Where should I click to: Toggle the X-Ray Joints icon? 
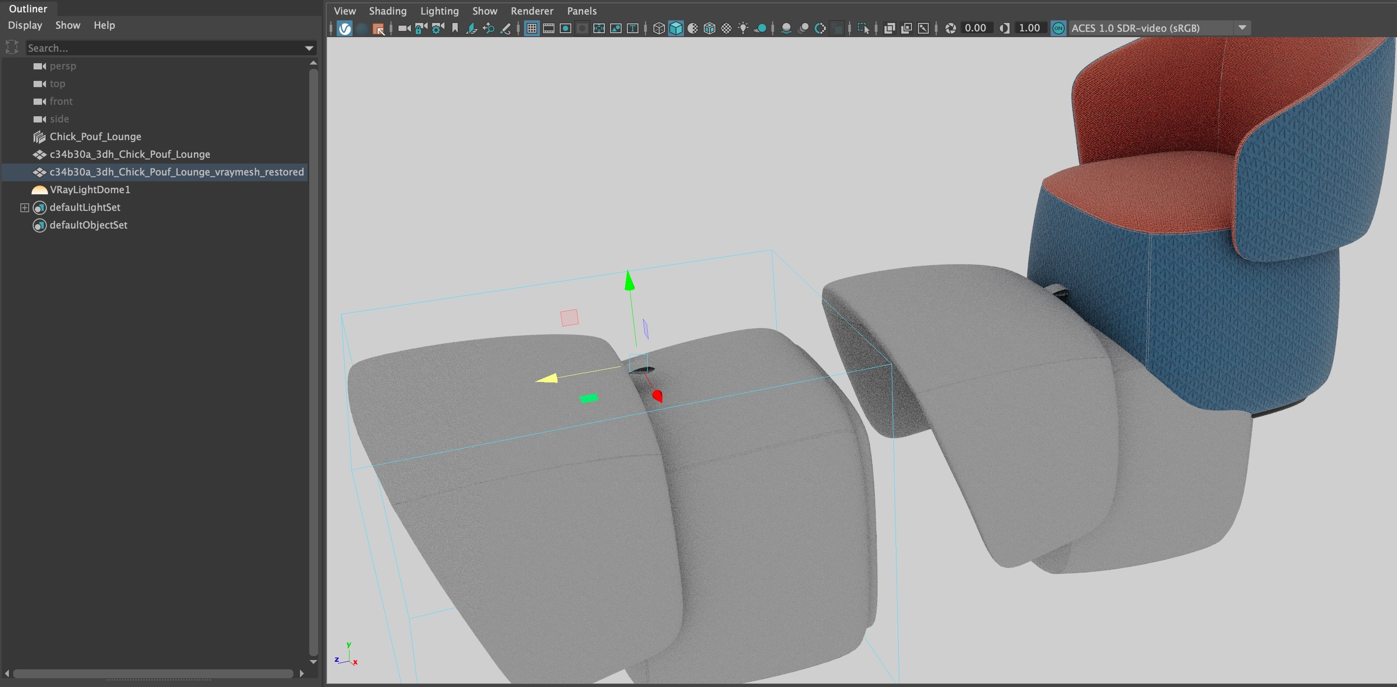point(923,28)
